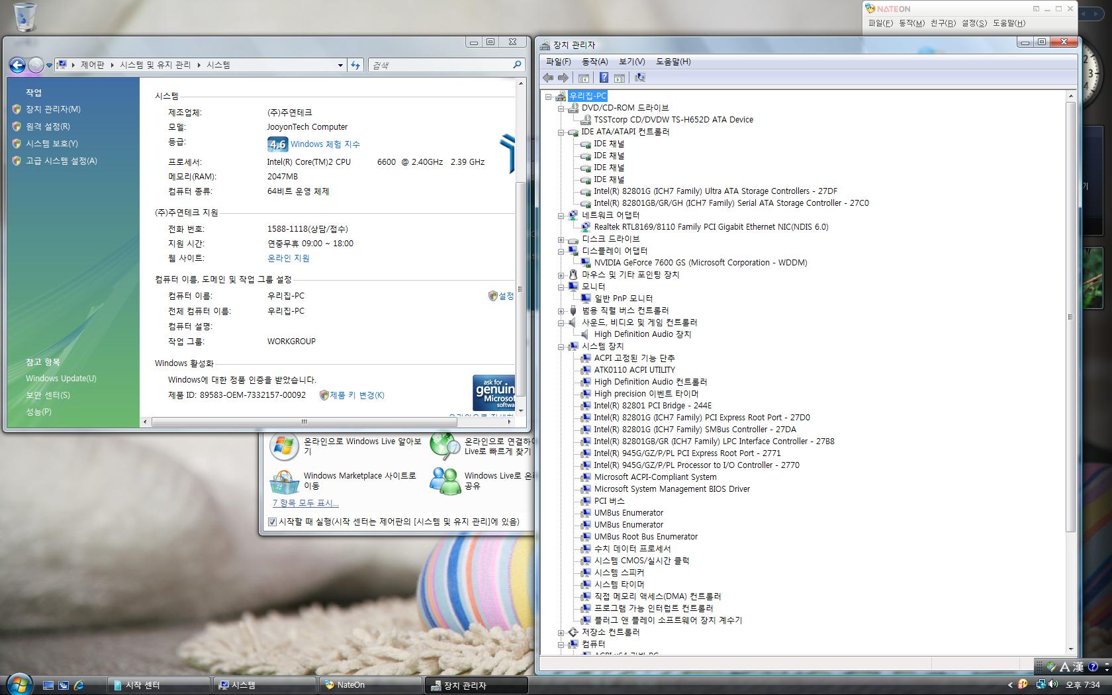Show all items via 7 항목 모두 표시 link
The image size is (1112, 695).
click(305, 503)
